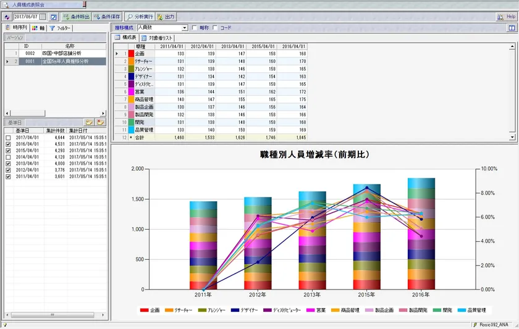
Task: Click the red 企画 color swatch in the table
Action: click(131, 54)
